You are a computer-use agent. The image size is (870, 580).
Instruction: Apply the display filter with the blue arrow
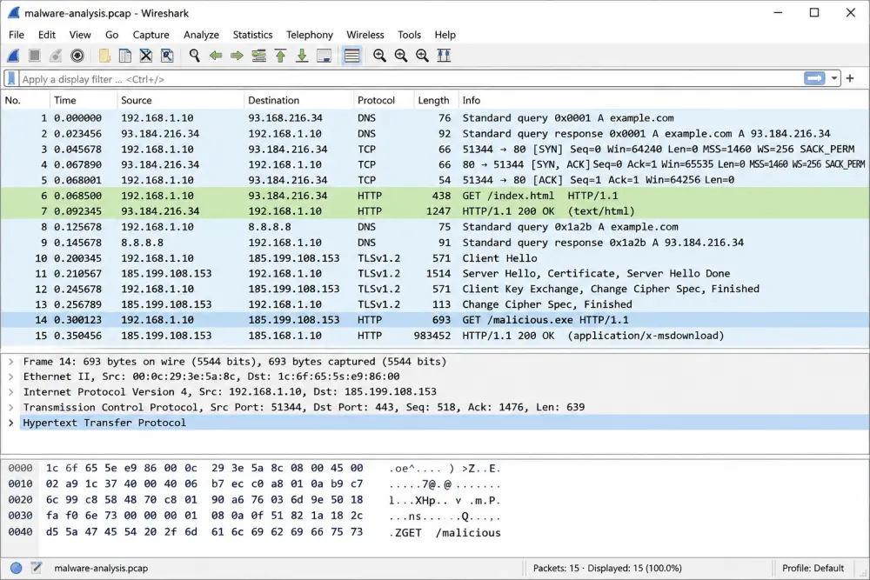point(814,79)
